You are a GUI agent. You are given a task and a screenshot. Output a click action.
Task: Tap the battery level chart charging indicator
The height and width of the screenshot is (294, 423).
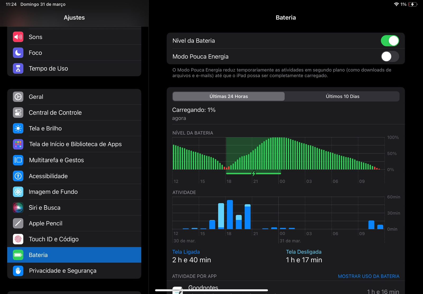tap(254, 173)
